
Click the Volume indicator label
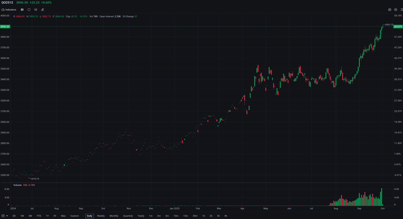17,185
